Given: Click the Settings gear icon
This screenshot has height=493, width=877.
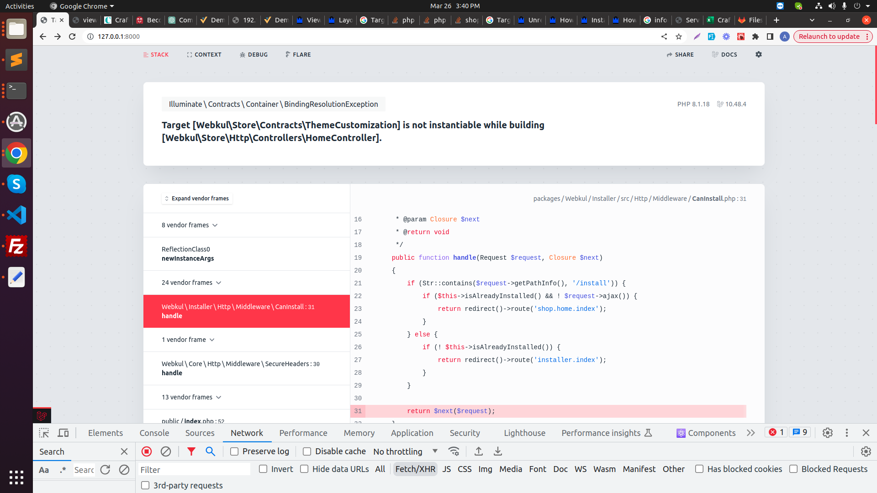Looking at the screenshot, I should [758, 54].
